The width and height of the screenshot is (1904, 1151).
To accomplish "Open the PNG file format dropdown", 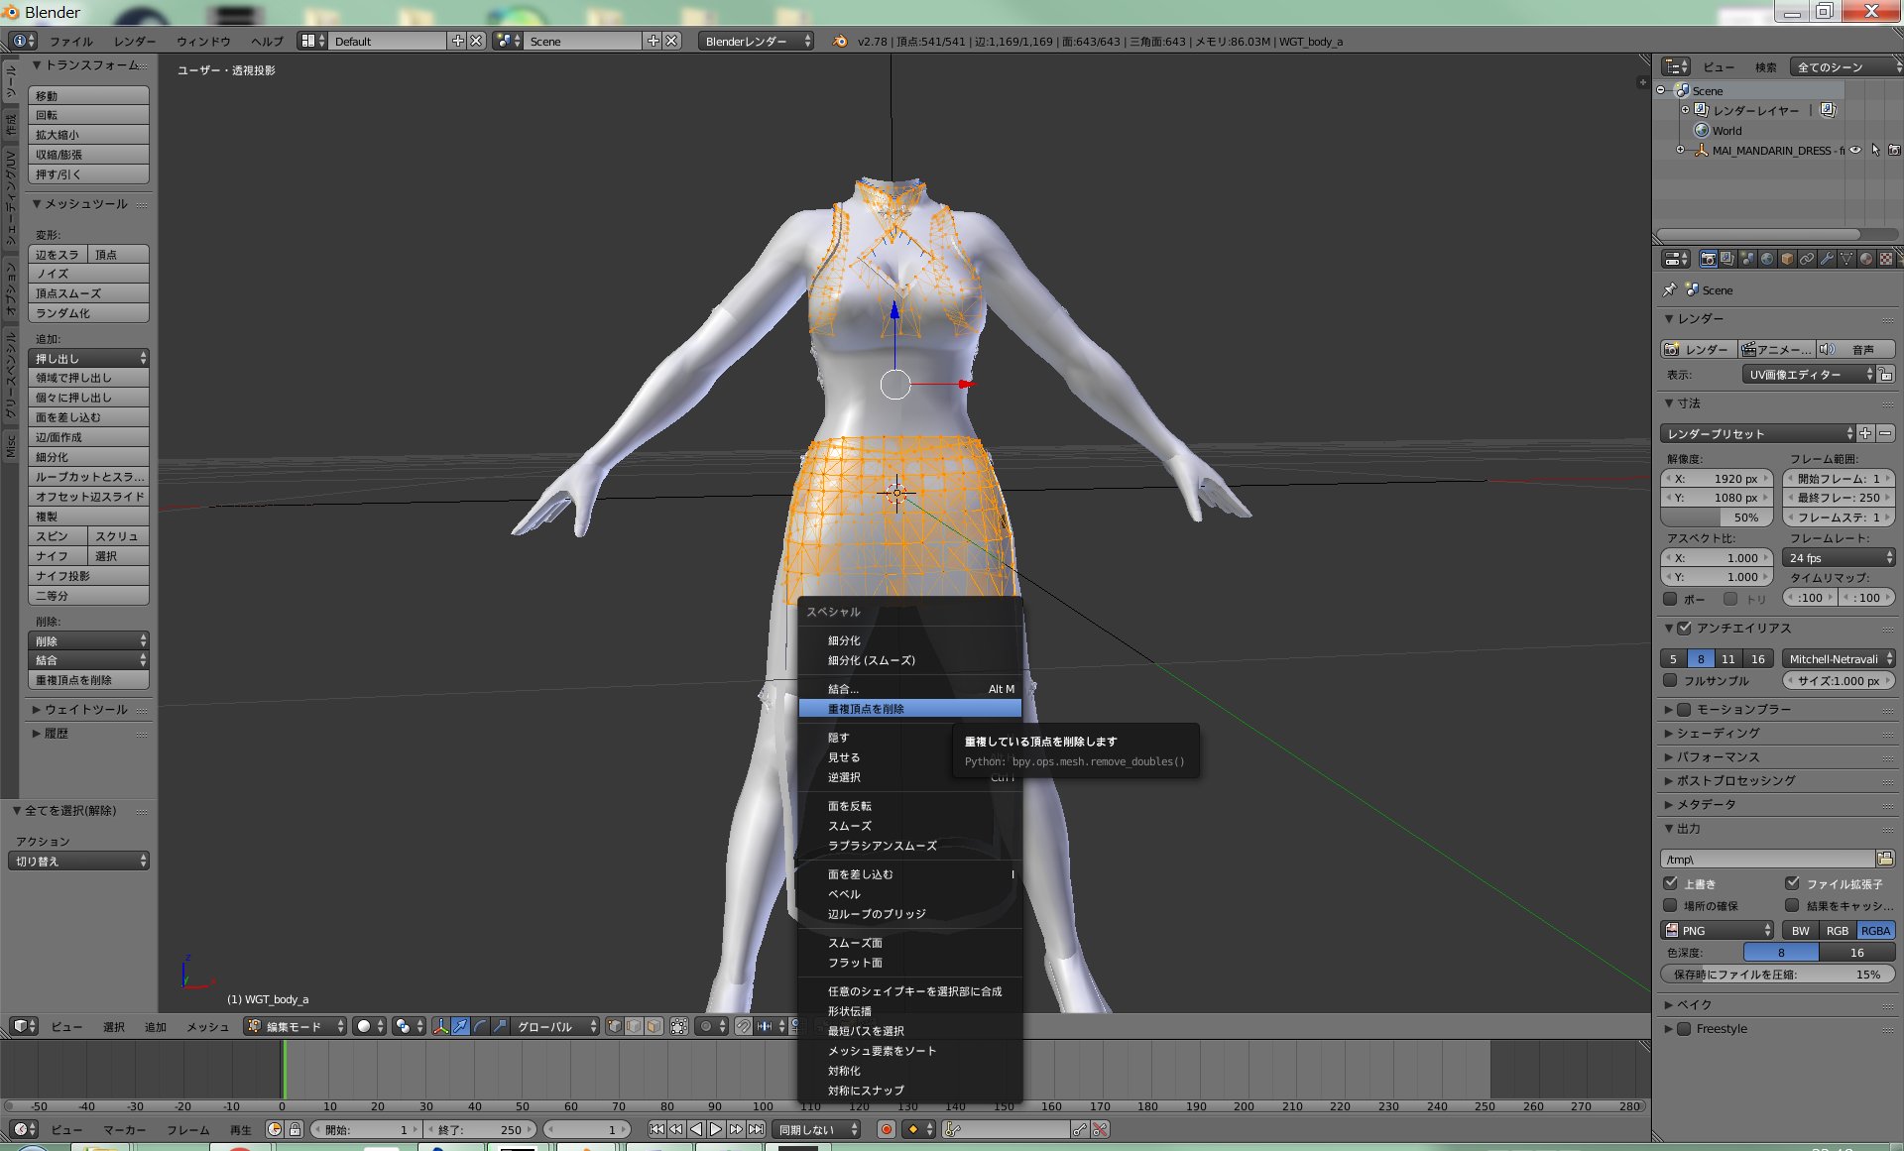I will click(x=1717, y=930).
